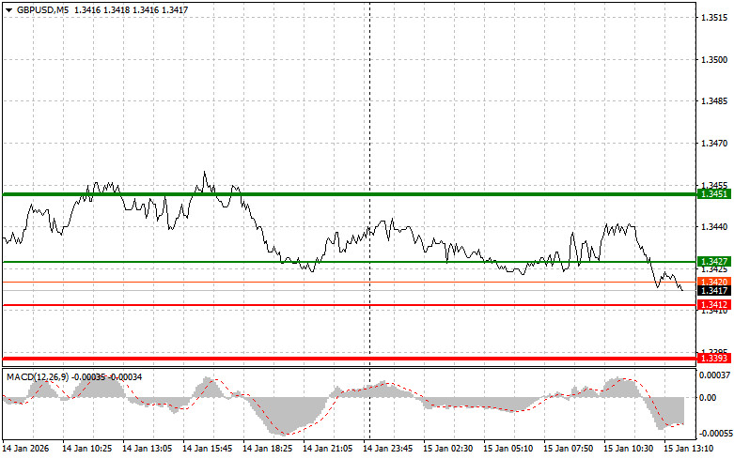The height and width of the screenshot is (459, 734).
Task: Click the 1.3500 value on price scale
Action: coord(714,59)
